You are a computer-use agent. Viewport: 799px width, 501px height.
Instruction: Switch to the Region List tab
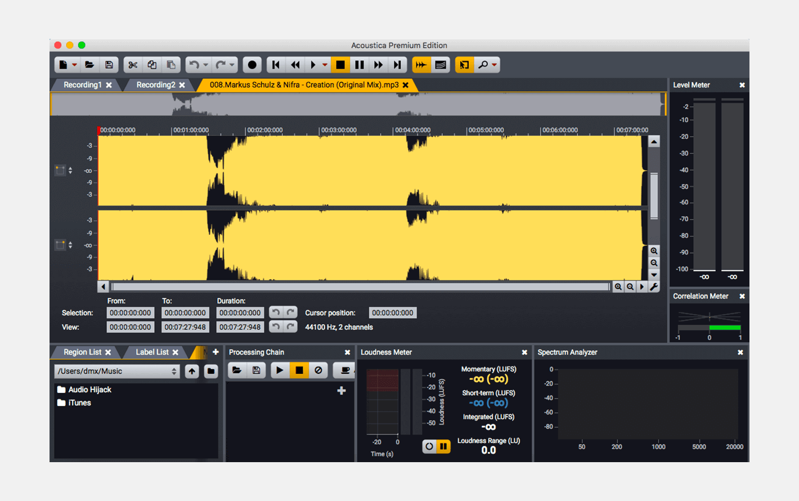[83, 352]
